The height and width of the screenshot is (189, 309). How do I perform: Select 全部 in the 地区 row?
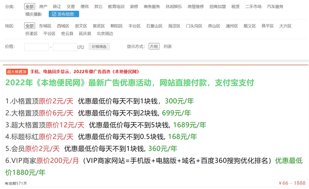pos(29,26)
